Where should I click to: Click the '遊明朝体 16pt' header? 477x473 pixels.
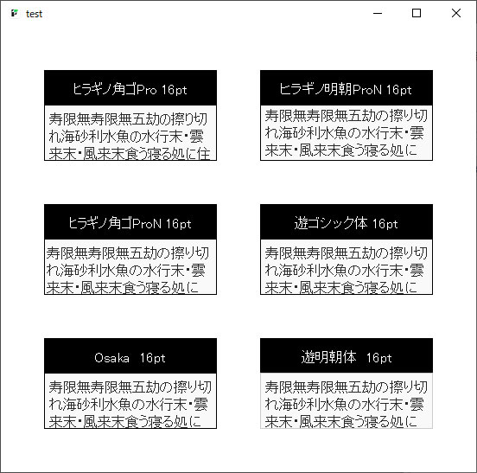[x=347, y=355]
